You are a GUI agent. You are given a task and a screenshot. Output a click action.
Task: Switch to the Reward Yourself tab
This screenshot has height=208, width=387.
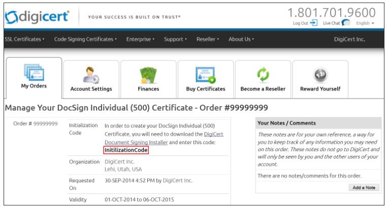tap(320, 79)
